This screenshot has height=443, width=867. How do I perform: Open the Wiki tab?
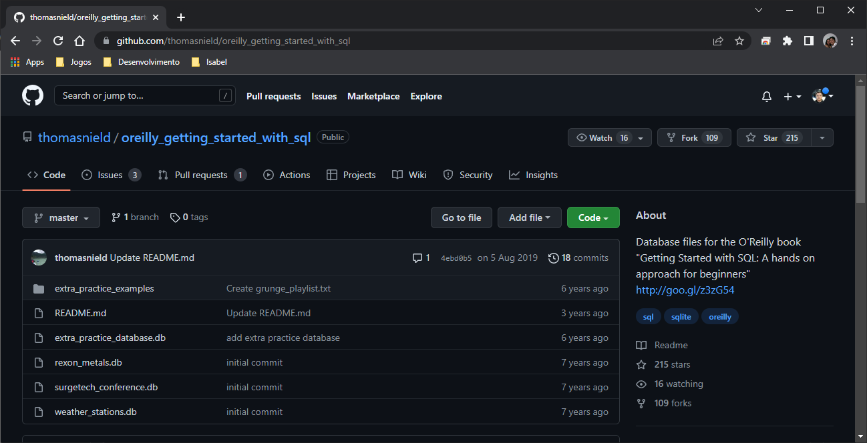(409, 175)
